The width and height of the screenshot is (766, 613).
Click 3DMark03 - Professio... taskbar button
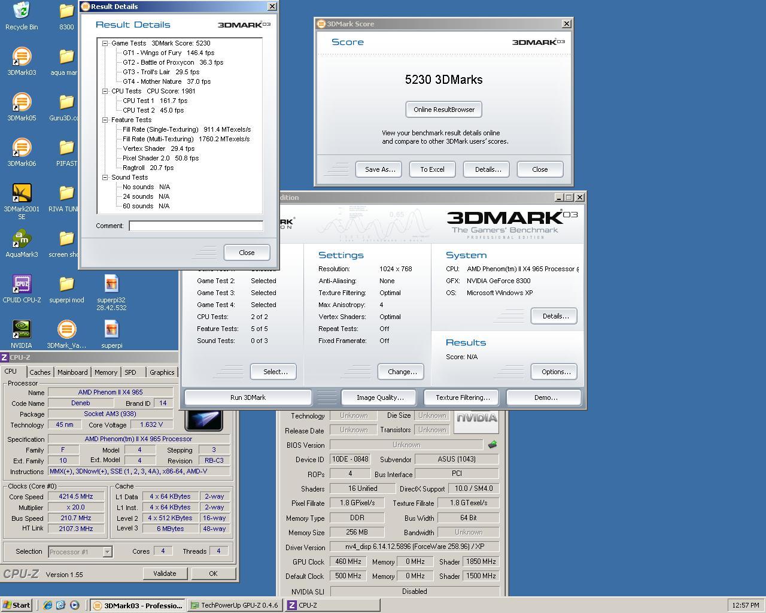pos(138,605)
